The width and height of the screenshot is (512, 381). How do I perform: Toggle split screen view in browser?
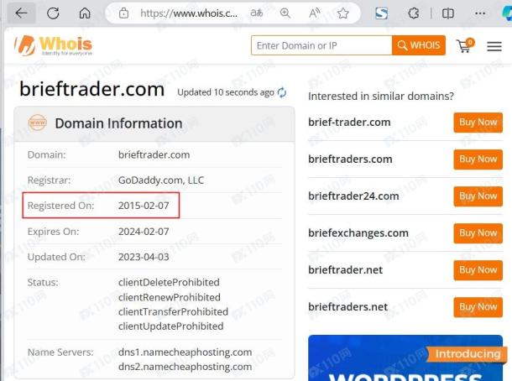point(447,13)
